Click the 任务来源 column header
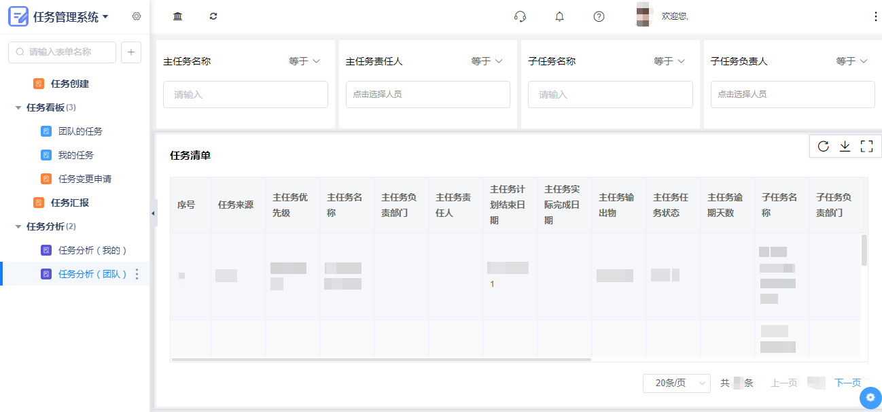 click(238, 205)
